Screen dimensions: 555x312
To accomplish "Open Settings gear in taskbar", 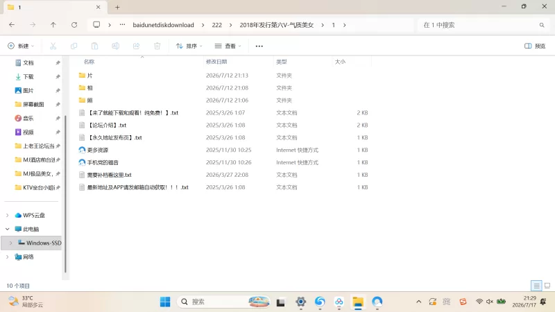I will pyautogui.click(x=301, y=302).
